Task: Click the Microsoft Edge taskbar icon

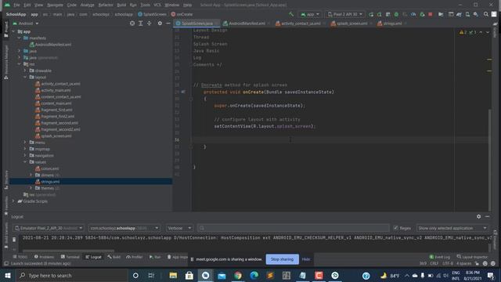Action: pyautogui.click(x=254, y=275)
